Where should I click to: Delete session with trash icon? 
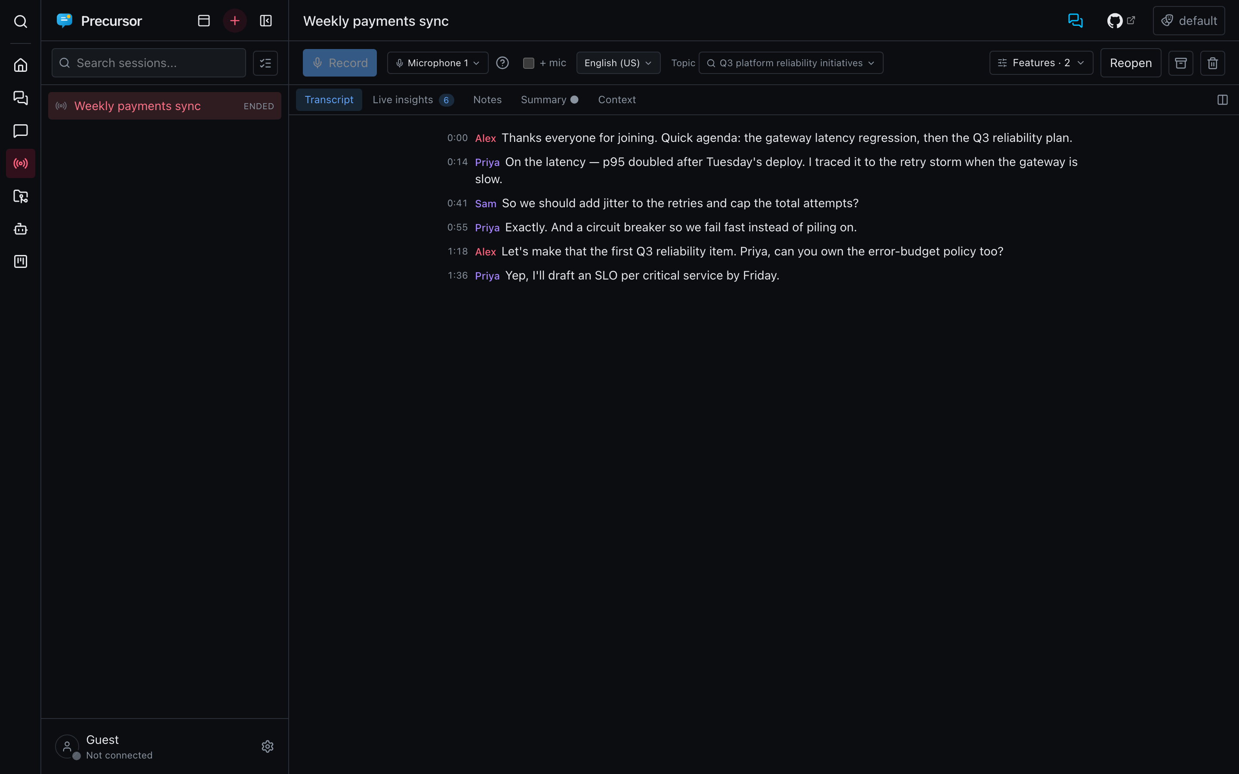click(1212, 63)
